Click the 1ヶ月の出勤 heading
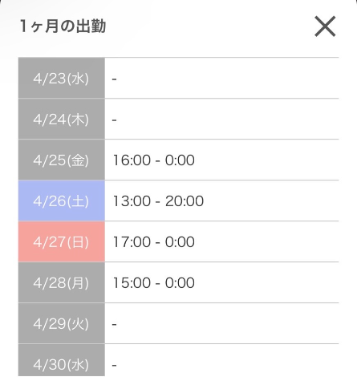The height and width of the screenshot is (385, 357). (63, 26)
